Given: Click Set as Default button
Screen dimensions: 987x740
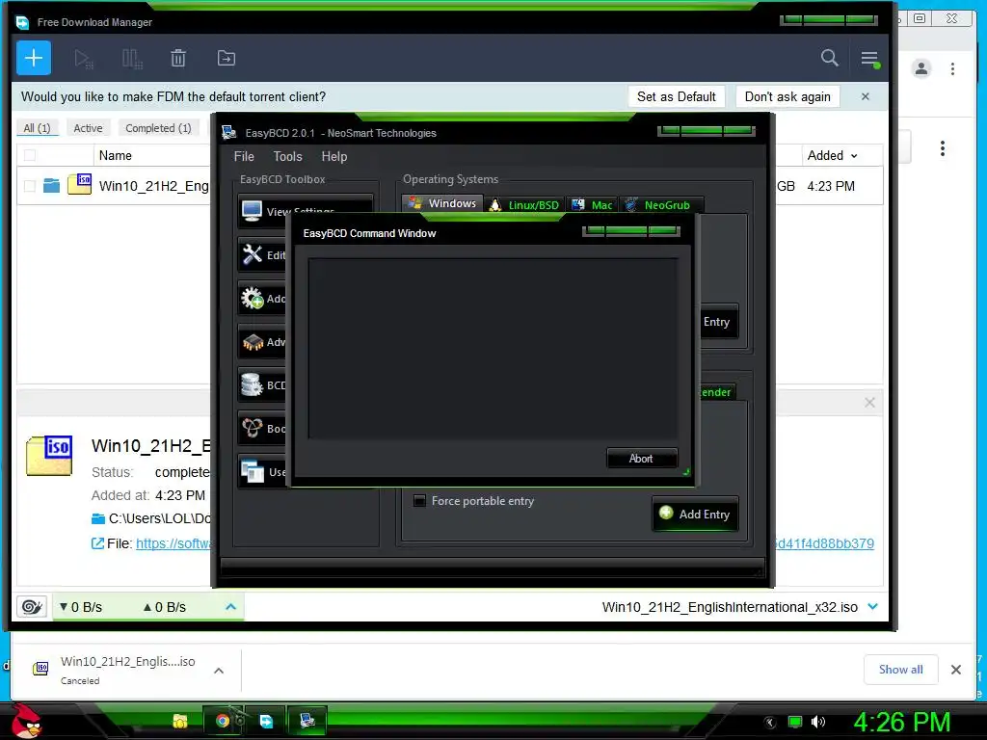Looking at the screenshot, I should point(676,96).
